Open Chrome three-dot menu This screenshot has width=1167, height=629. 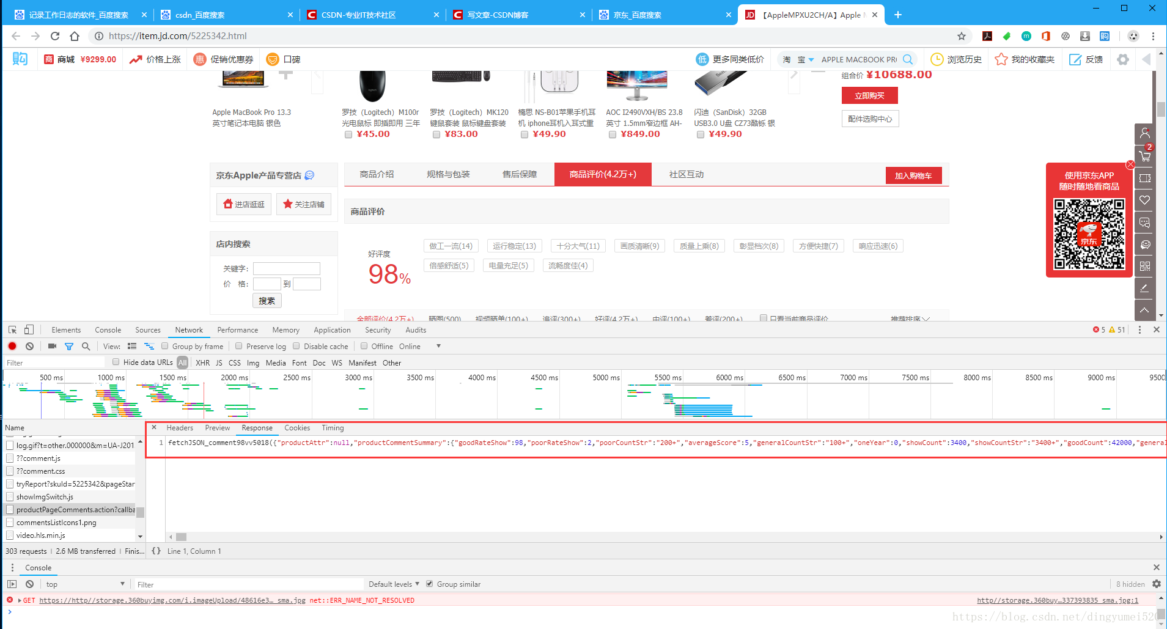[1153, 36]
